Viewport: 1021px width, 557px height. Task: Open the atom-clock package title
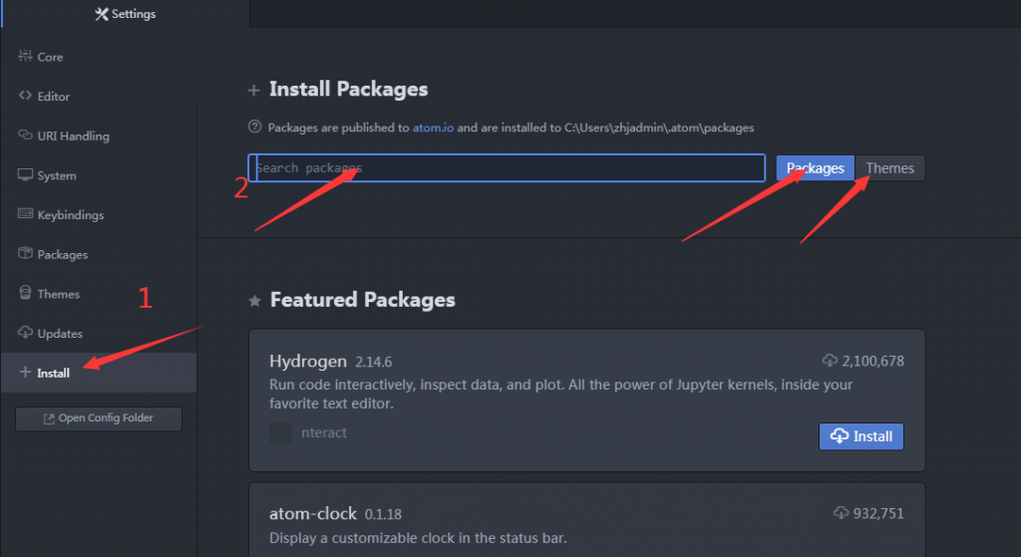[312, 513]
